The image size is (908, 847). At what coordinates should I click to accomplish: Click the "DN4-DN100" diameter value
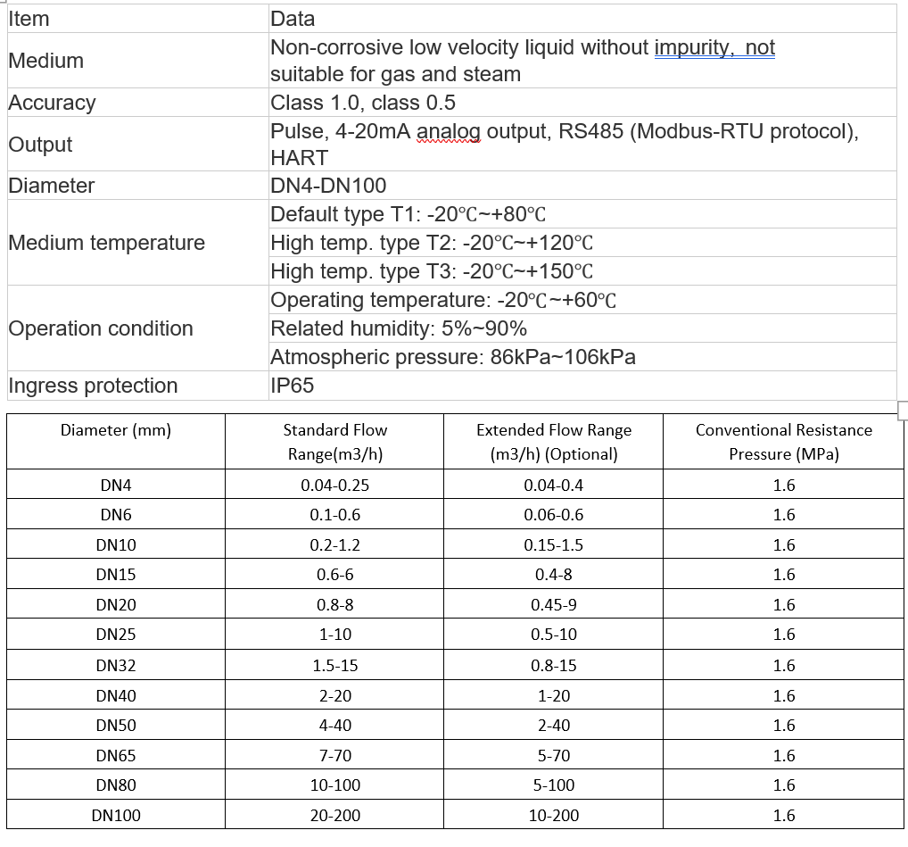coord(328,186)
